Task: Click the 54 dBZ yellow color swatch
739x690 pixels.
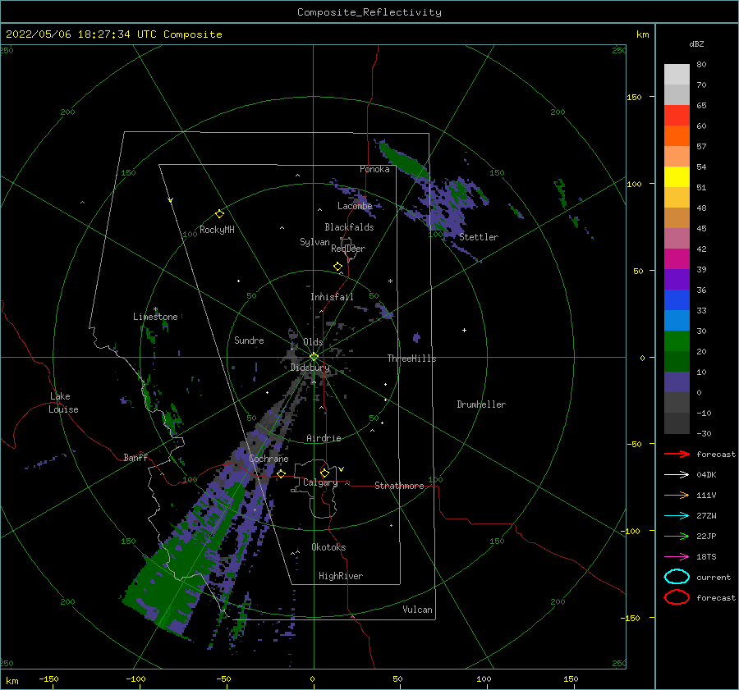Action: pyautogui.click(x=677, y=176)
